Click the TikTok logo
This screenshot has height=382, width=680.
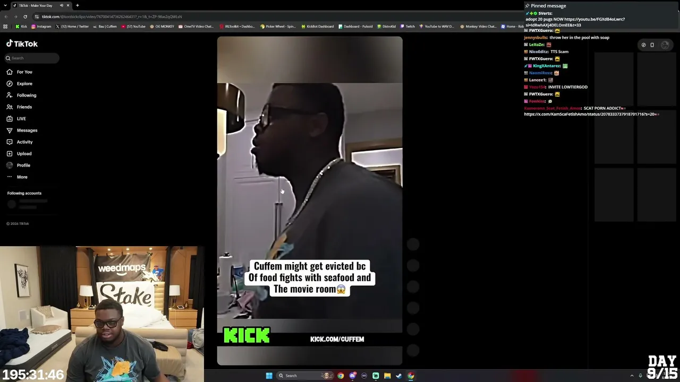pos(22,44)
